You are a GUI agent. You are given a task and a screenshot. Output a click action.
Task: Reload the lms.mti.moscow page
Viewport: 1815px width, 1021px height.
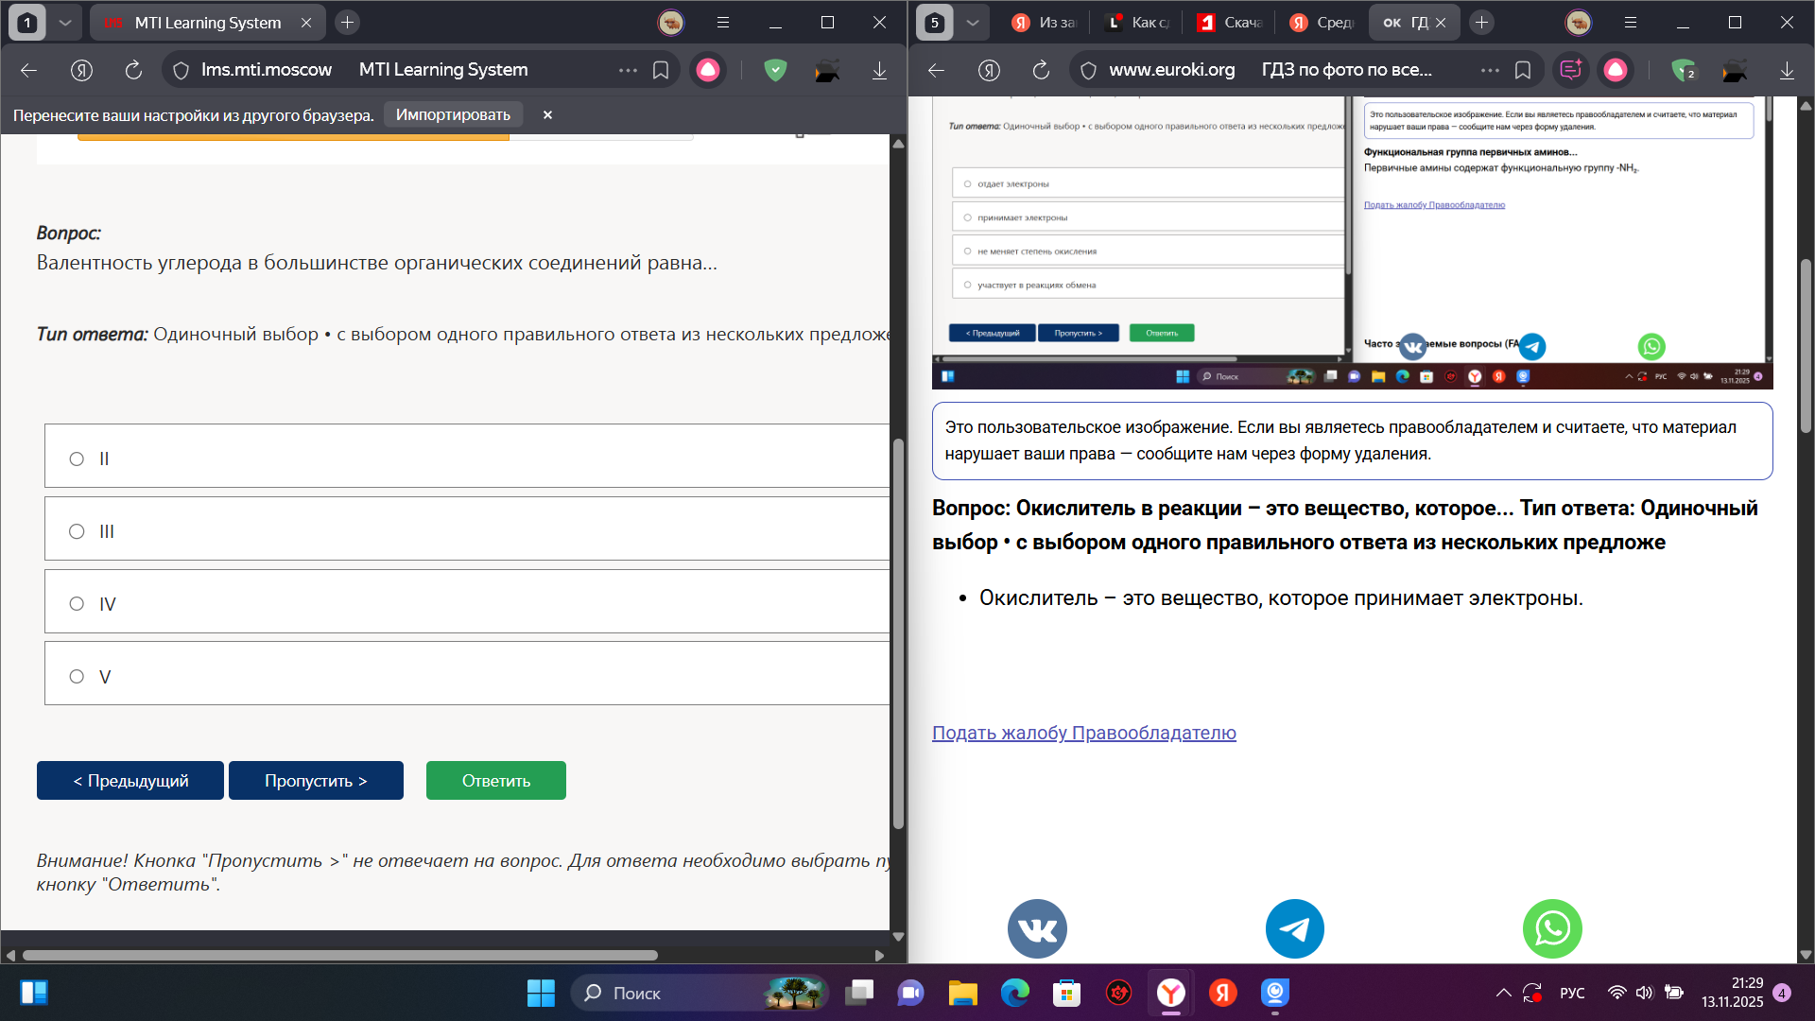133,69
